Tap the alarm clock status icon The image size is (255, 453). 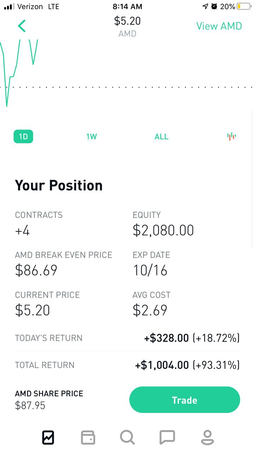(x=214, y=6)
